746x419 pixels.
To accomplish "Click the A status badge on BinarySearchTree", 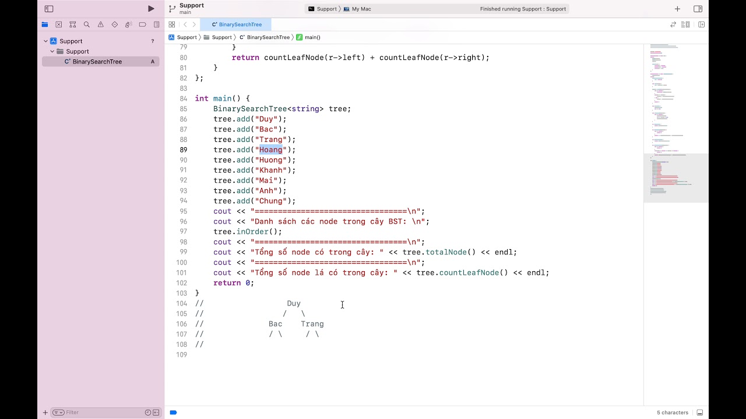I will coord(153,62).
